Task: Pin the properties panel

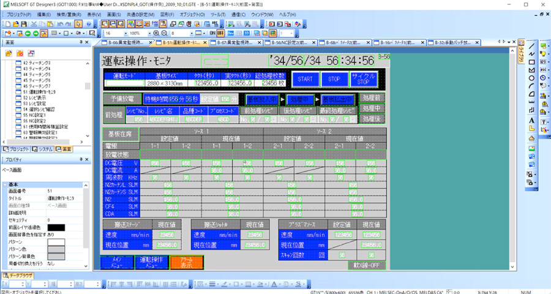Action: coord(81,159)
